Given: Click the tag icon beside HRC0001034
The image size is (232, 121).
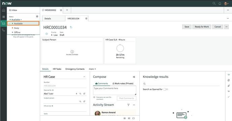Looking at the screenshot, I should 71,27.
